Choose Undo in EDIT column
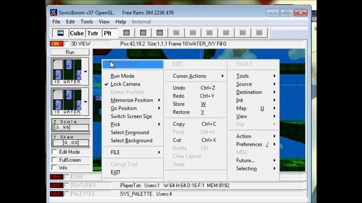The image size is (362, 203). [196, 88]
